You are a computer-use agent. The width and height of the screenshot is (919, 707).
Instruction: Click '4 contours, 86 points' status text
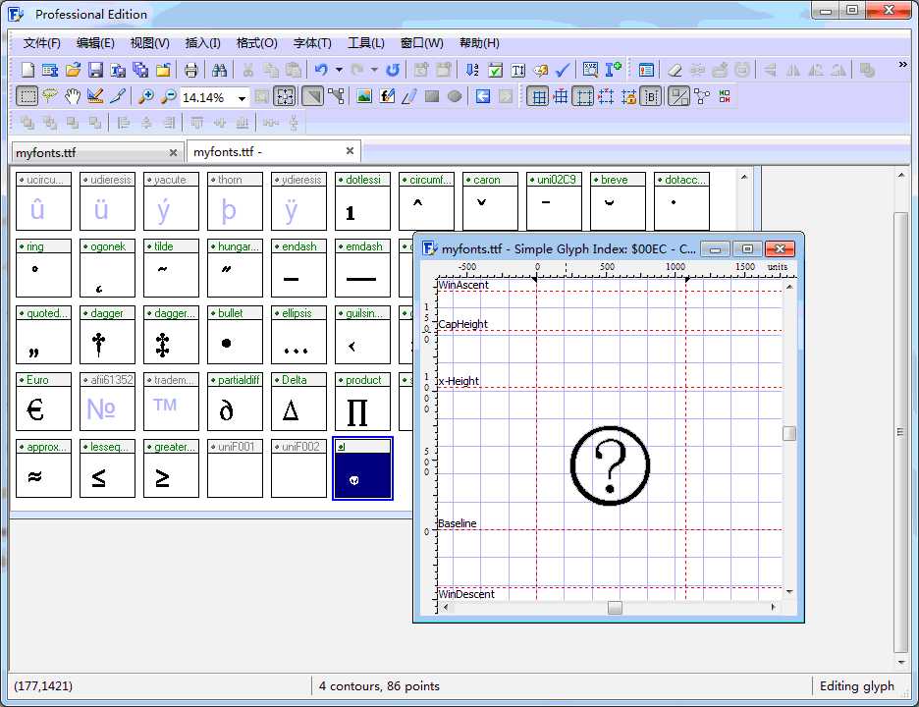point(379,686)
